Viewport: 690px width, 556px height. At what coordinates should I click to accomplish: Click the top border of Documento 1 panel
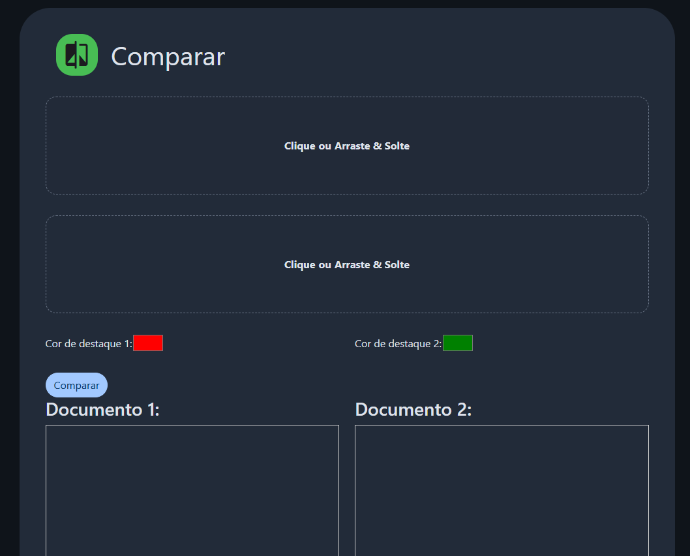click(192, 425)
